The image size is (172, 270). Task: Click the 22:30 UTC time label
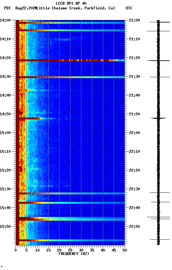pos(134,189)
